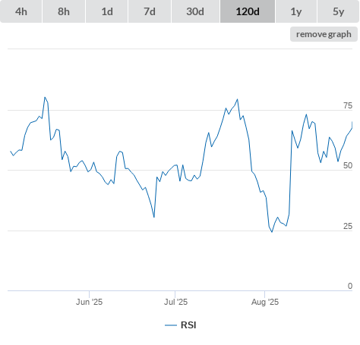Click the remove graph button
This screenshot has width=360, height=345.
324,34
